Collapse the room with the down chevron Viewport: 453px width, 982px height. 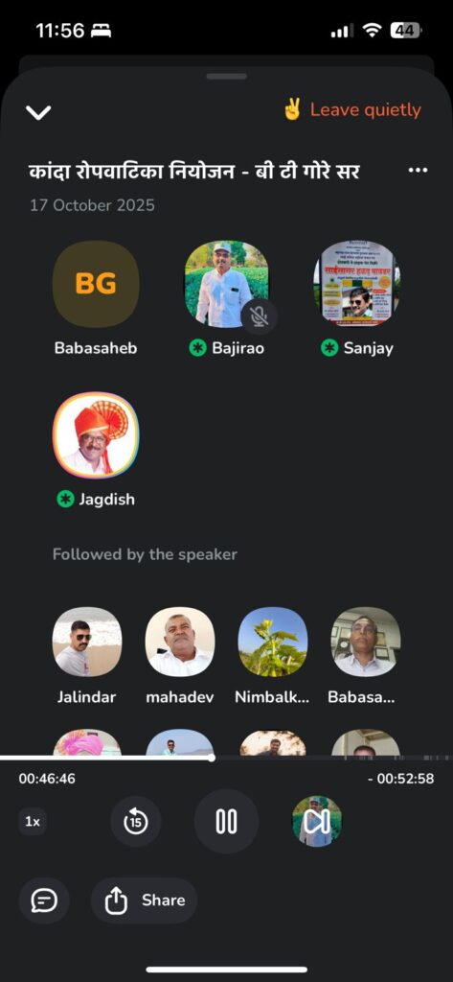38,112
